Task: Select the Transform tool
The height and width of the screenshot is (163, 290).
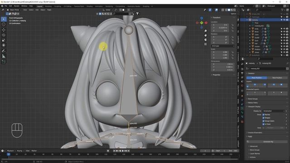Action: tap(4, 45)
